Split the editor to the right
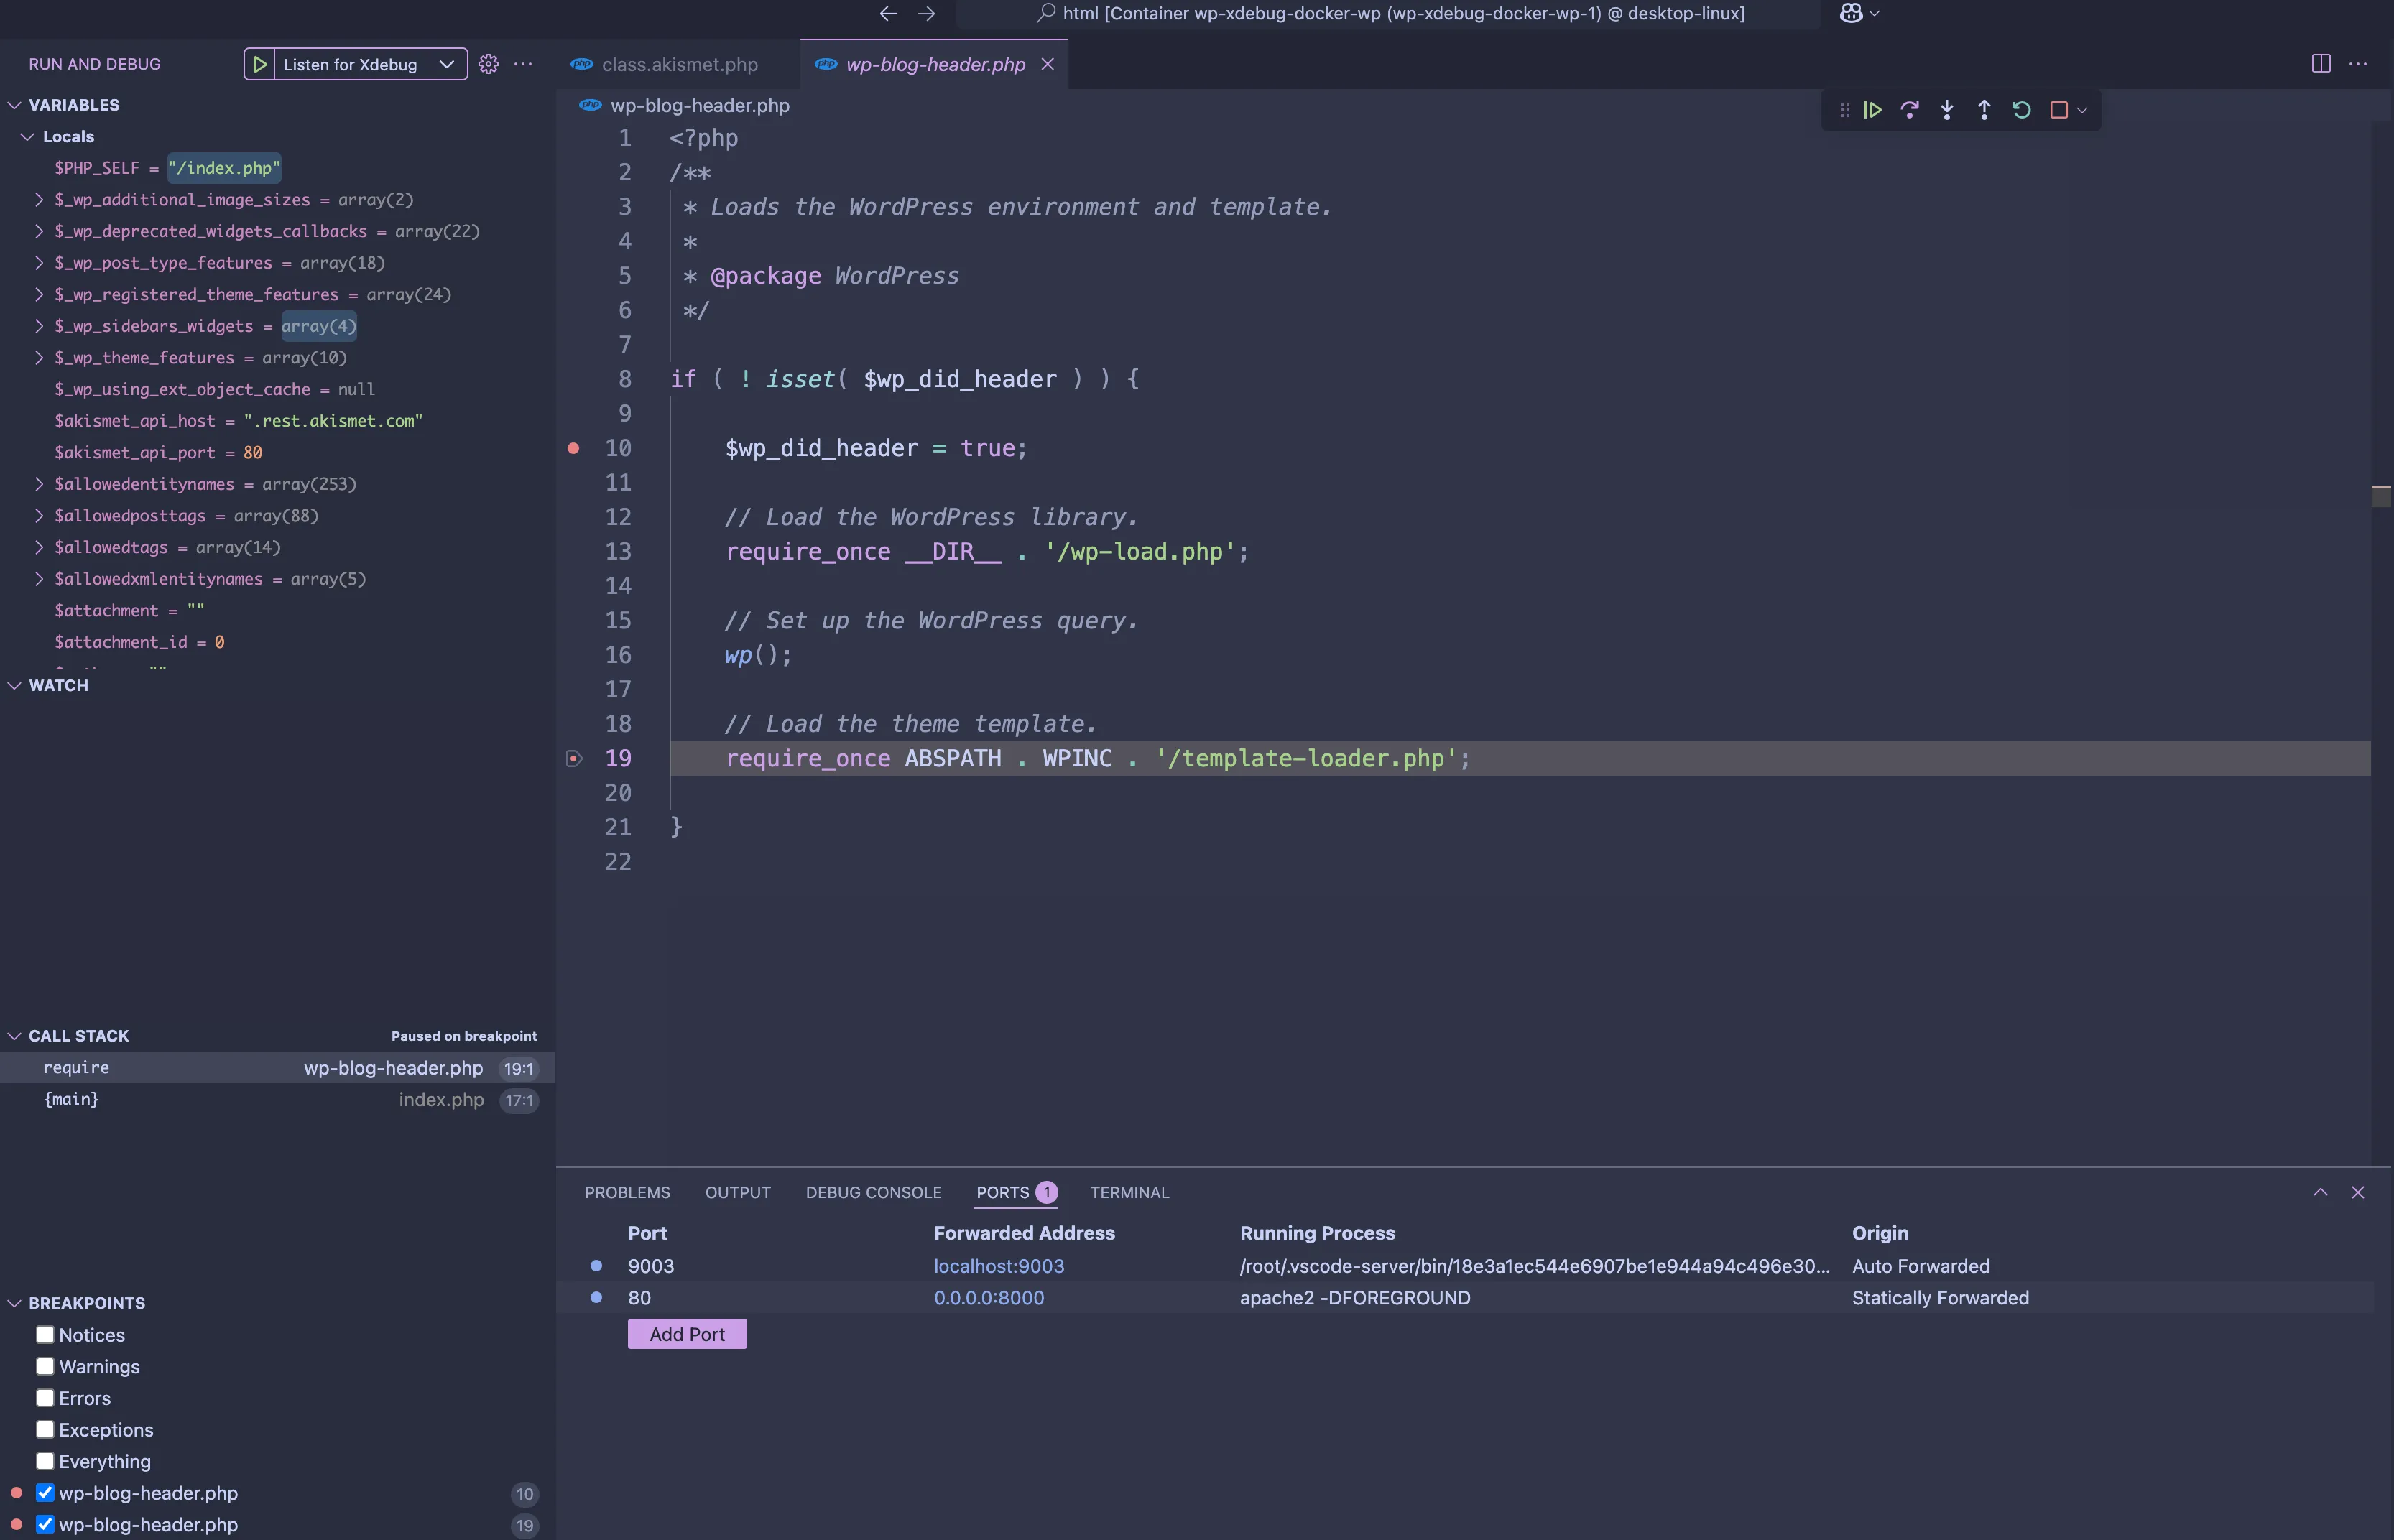 point(2321,64)
